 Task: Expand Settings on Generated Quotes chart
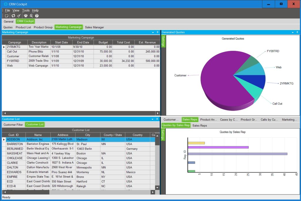pyautogui.click(x=164, y=41)
